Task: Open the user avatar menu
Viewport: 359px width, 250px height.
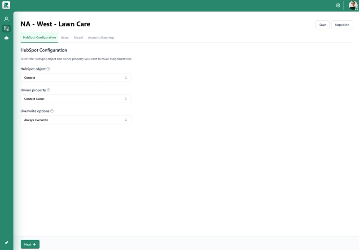Action: click(x=353, y=5)
